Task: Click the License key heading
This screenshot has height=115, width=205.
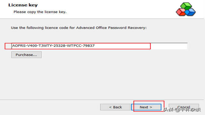Action: pyautogui.click(x=23, y=5)
